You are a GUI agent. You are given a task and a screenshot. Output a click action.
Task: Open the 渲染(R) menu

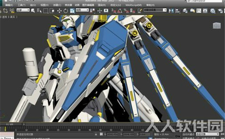102,5
